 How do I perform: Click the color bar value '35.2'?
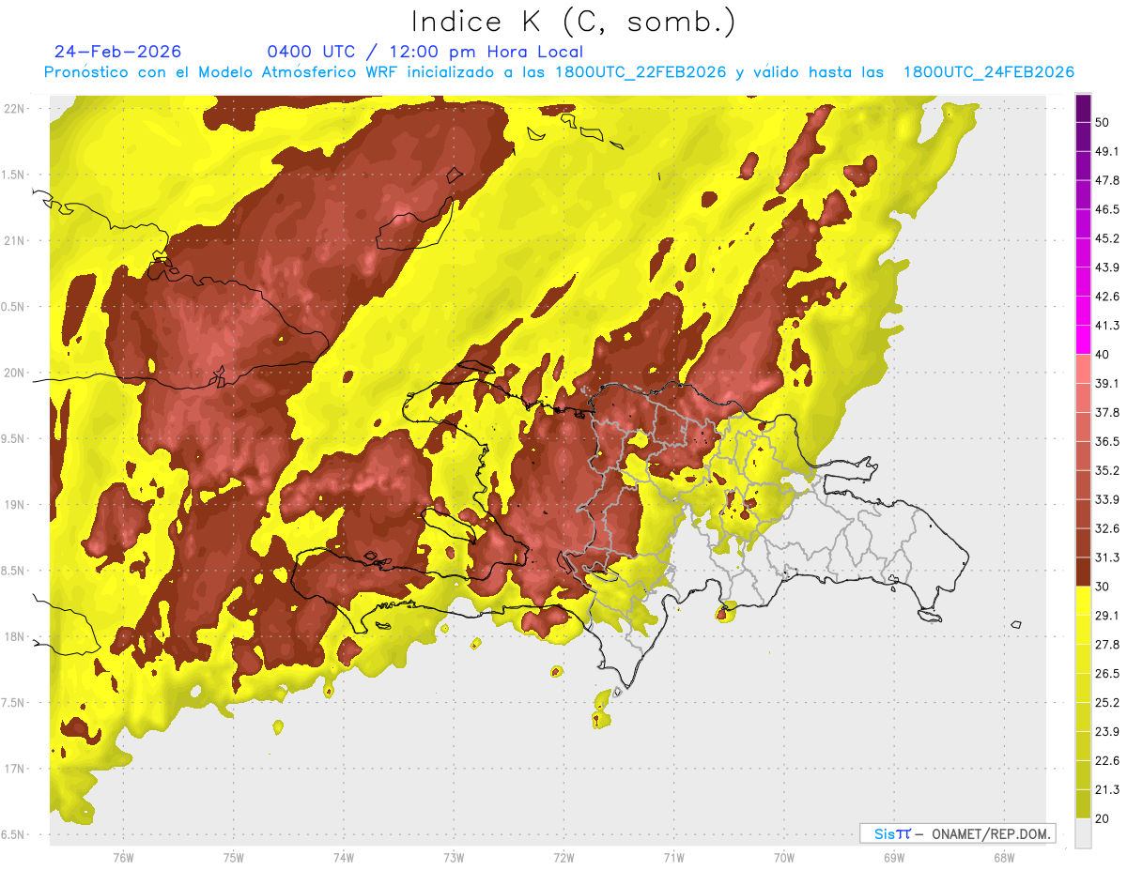click(1106, 470)
